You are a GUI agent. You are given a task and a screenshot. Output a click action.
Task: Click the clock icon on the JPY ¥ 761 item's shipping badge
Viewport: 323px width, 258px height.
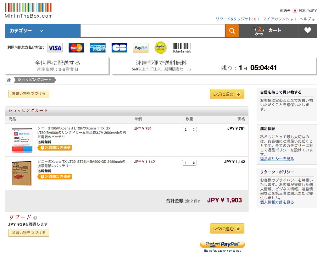coord(42,148)
